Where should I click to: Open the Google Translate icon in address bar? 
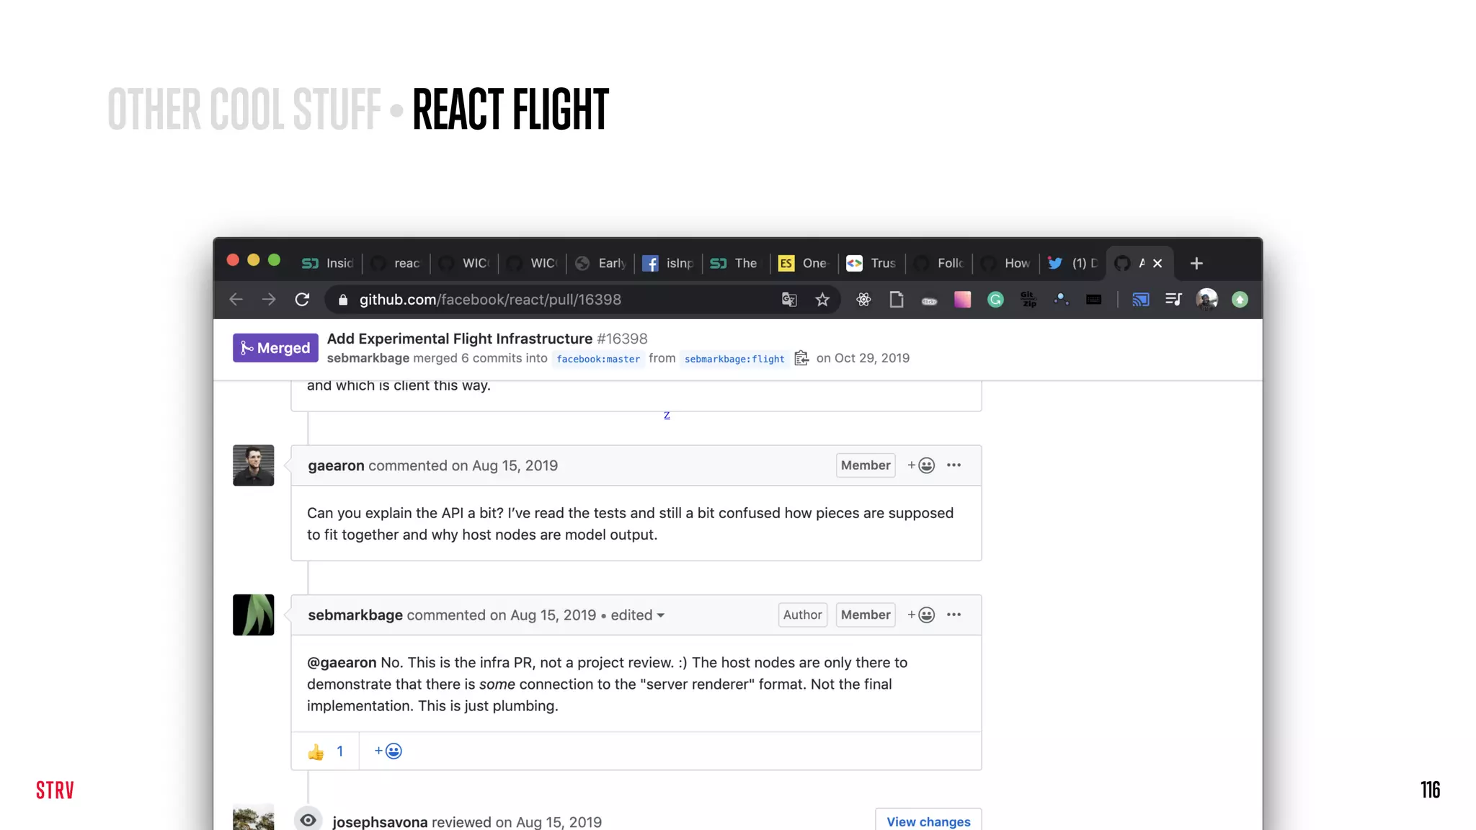click(789, 300)
